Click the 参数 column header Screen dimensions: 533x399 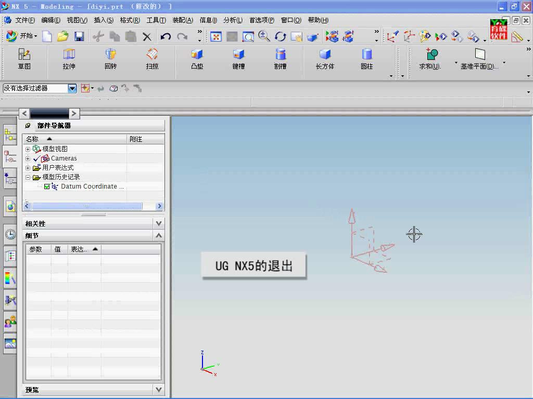39,249
